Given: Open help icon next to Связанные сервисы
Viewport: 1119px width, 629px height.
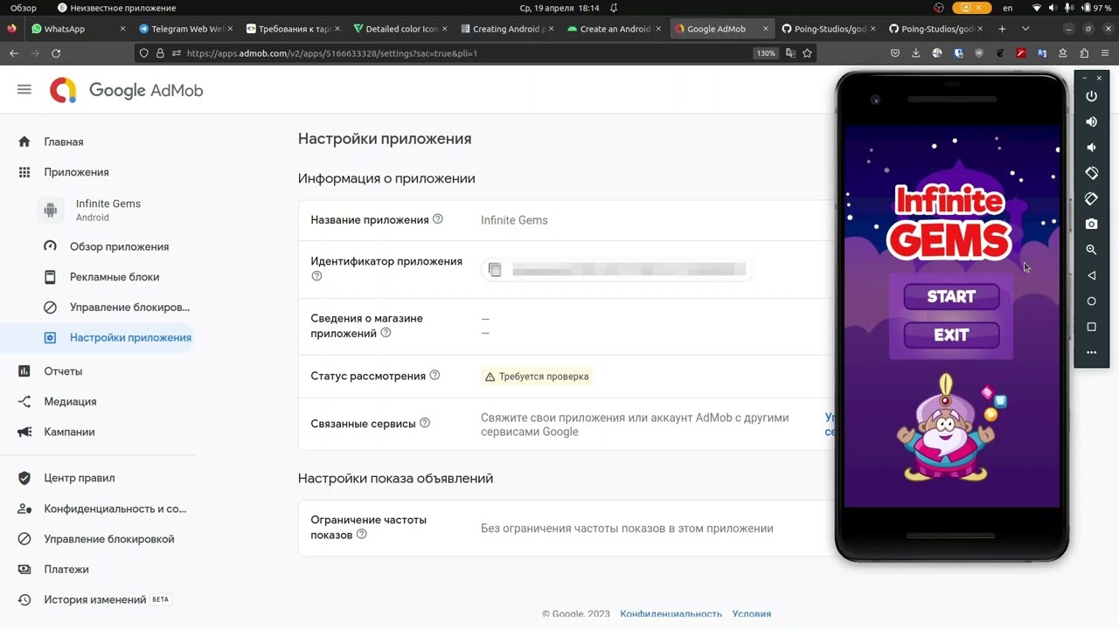Looking at the screenshot, I should tap(425, 423).
